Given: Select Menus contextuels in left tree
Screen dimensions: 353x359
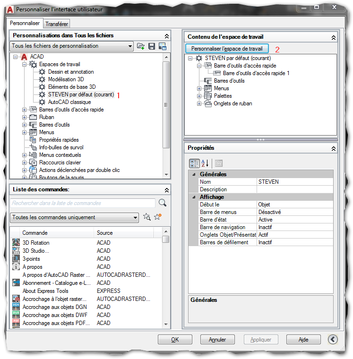Looking at the screenshot, I should [x=60, y=155].
